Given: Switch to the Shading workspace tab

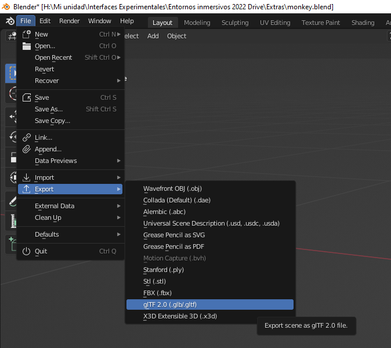Looking at the screenshot, I should click(363, 23).
